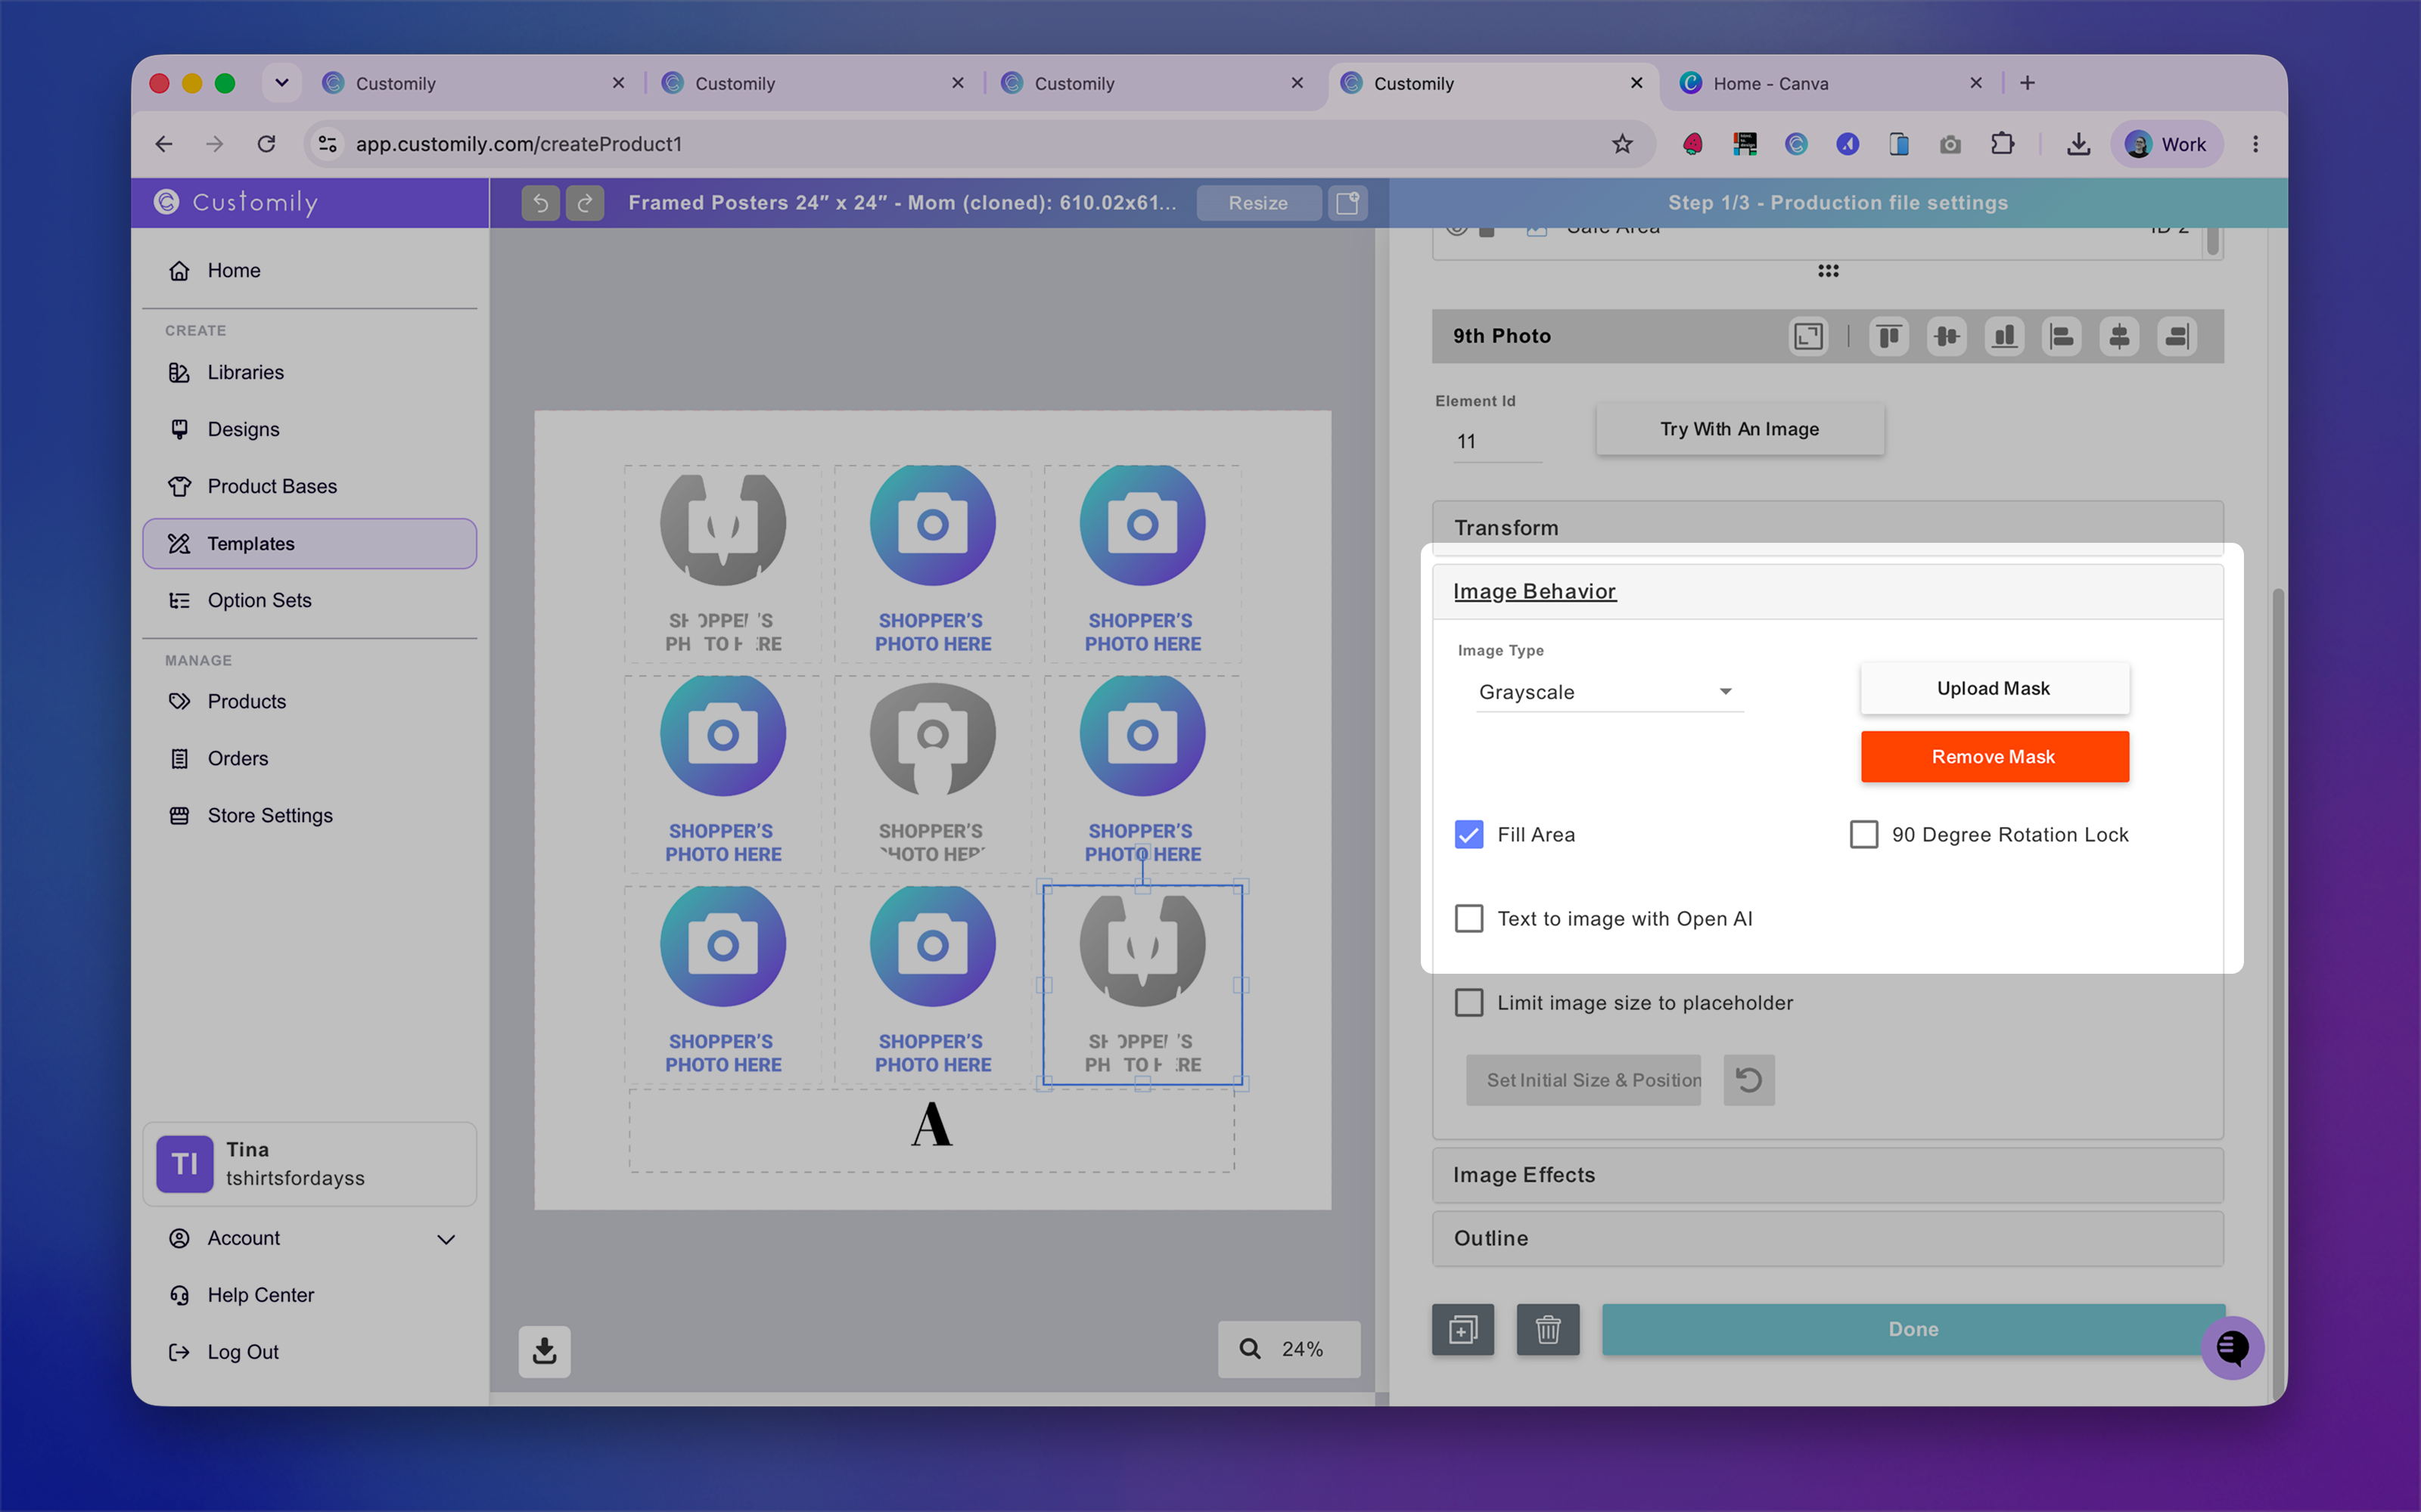
Task: Uncheck the Fill Area checkbox
Action: click(x=1468, y=834)
